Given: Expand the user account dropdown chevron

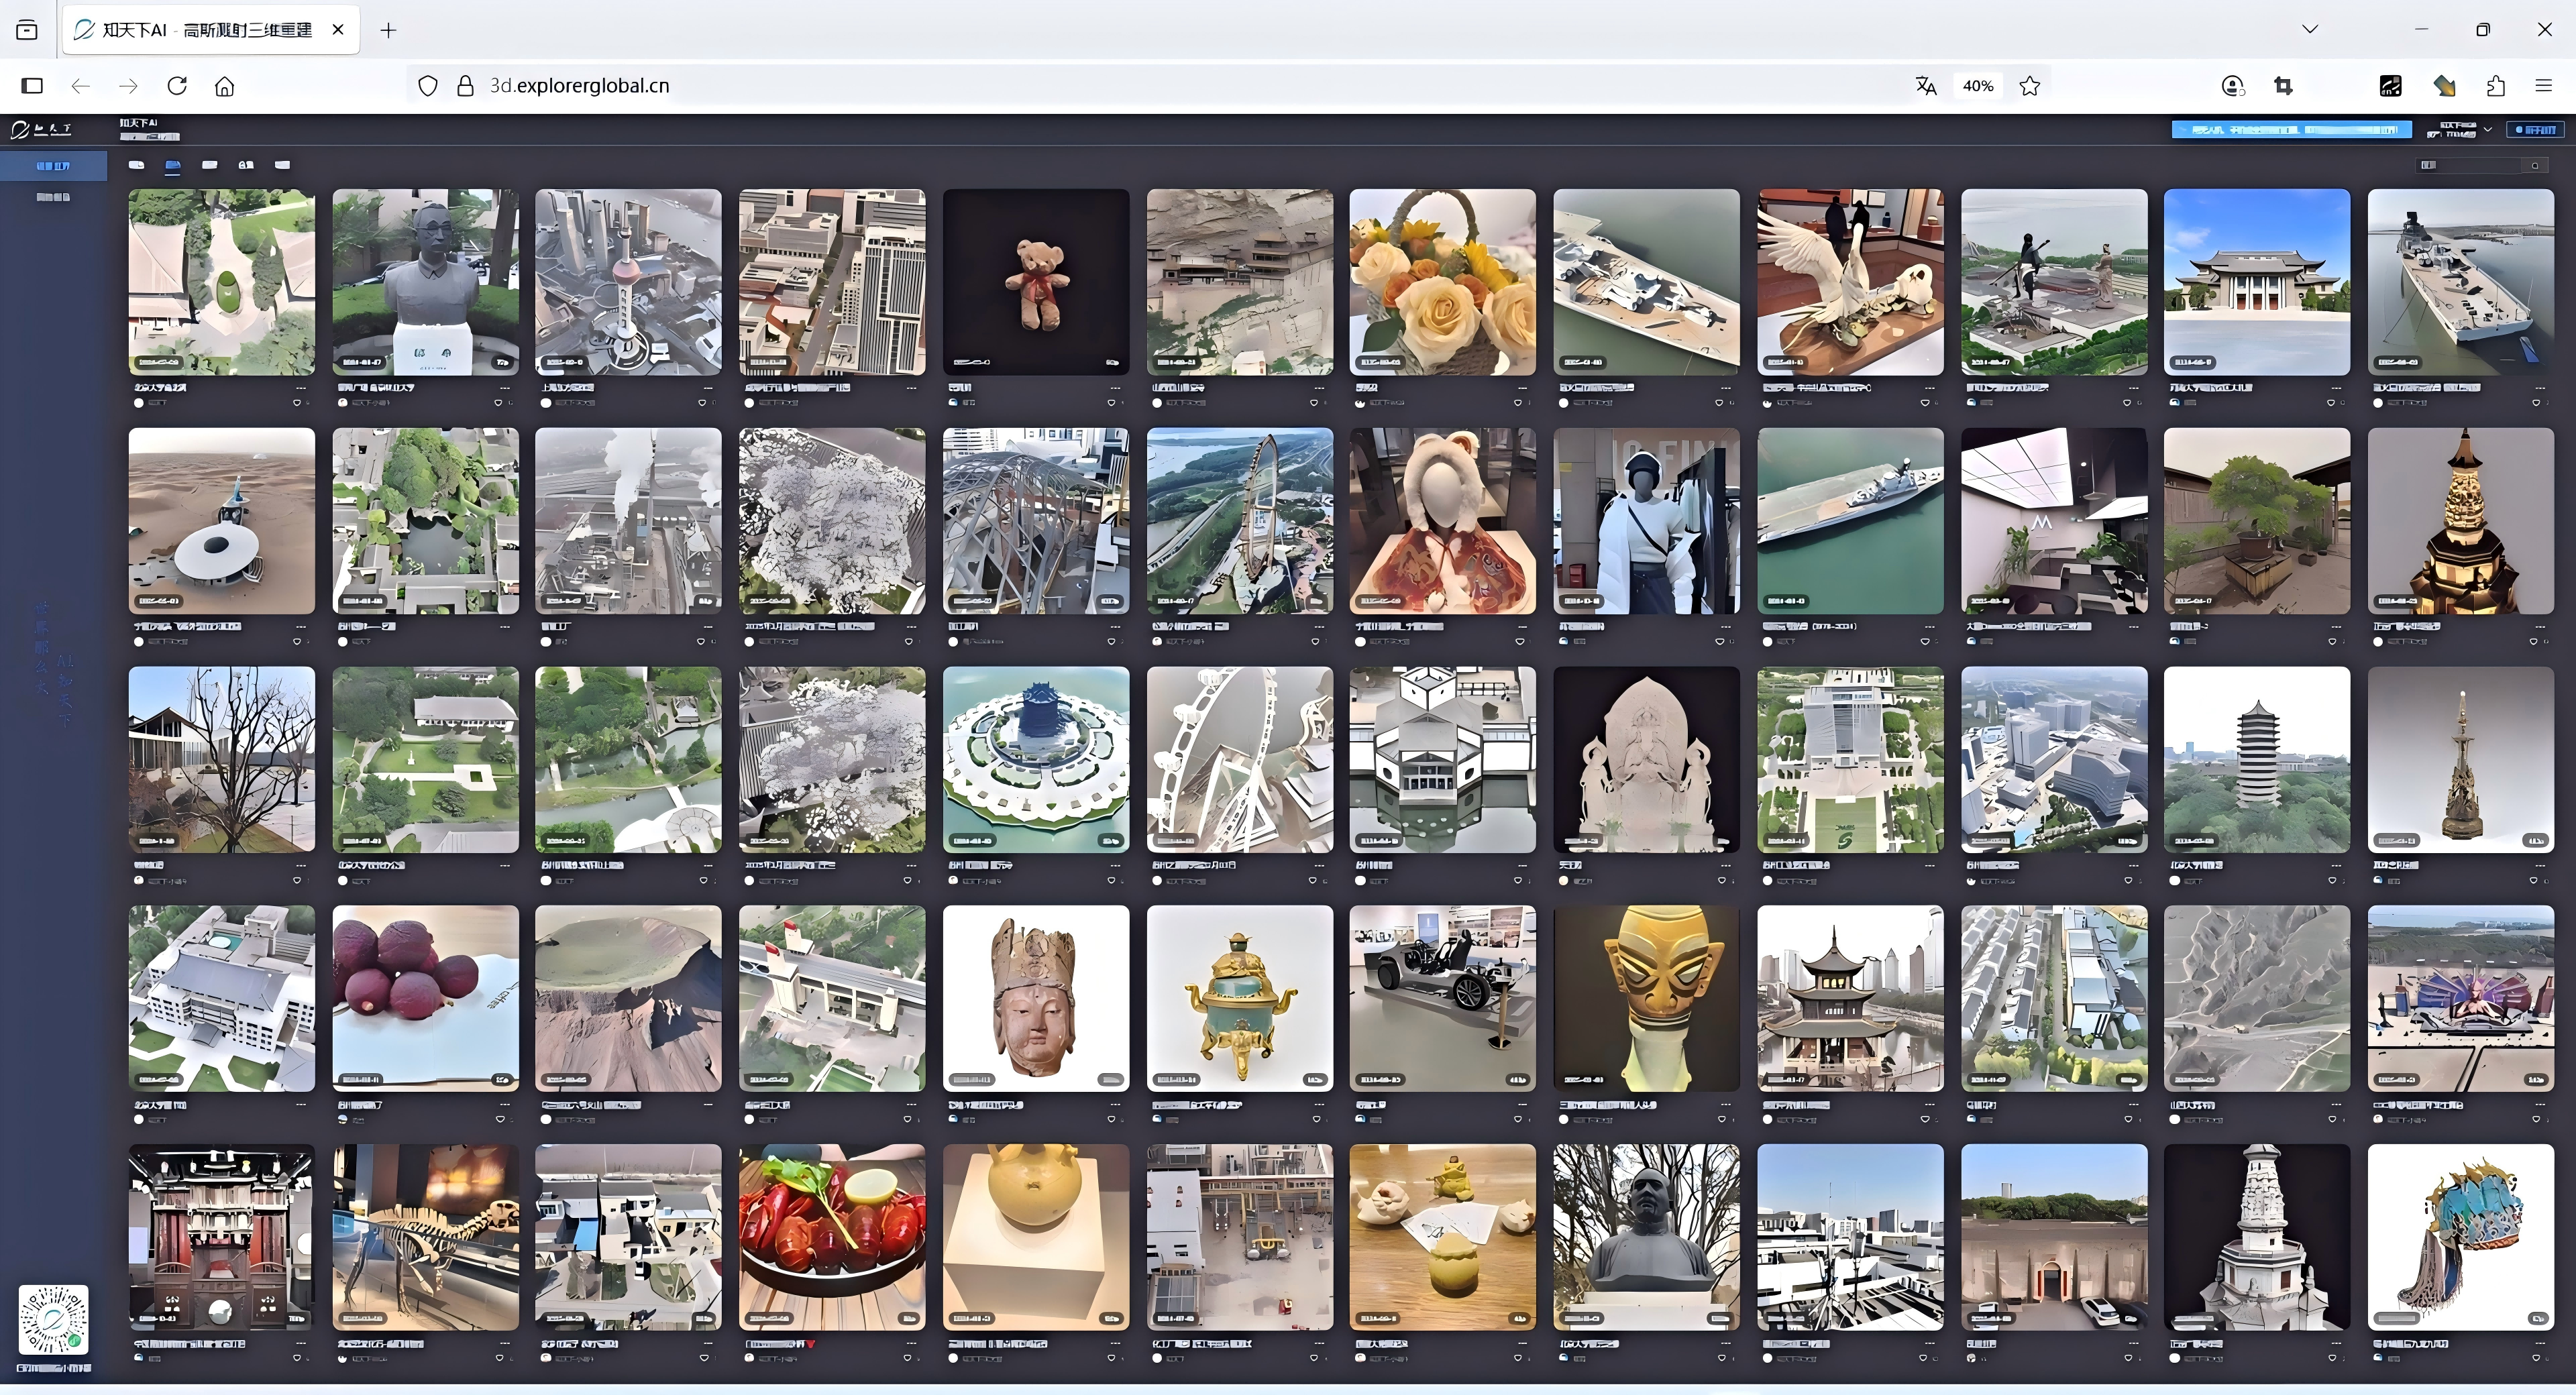Looking at the screenshot, I should tap(2488, 129).
